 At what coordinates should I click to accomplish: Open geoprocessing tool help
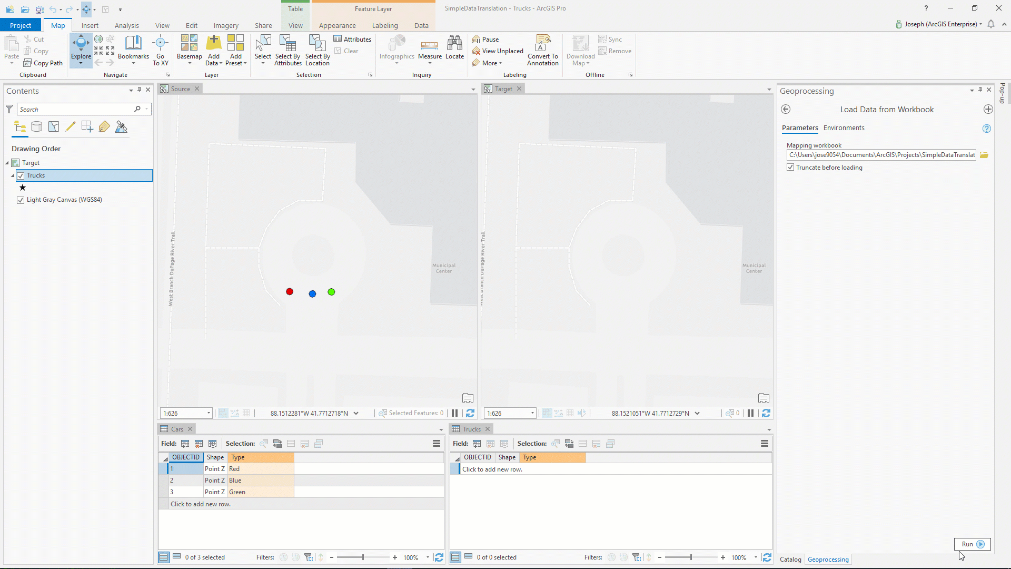pos(987,129)
